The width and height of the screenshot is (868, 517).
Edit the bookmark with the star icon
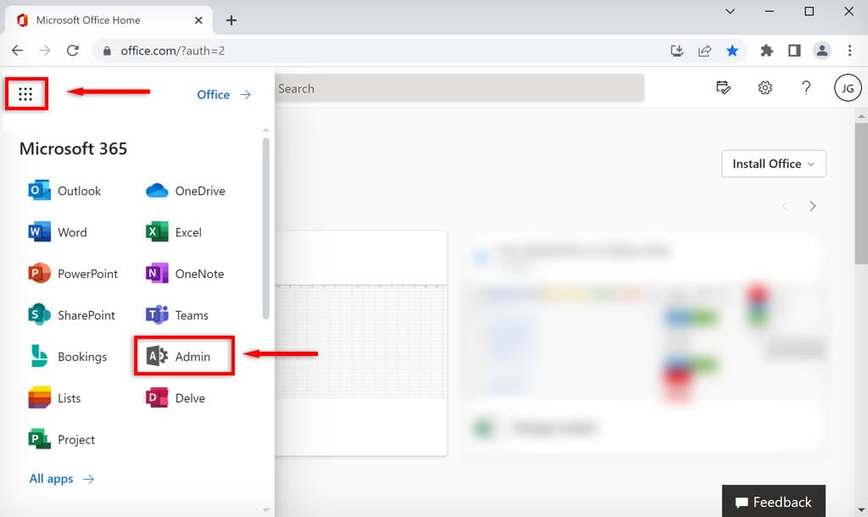pyautogui.click(x=732, y=51)
